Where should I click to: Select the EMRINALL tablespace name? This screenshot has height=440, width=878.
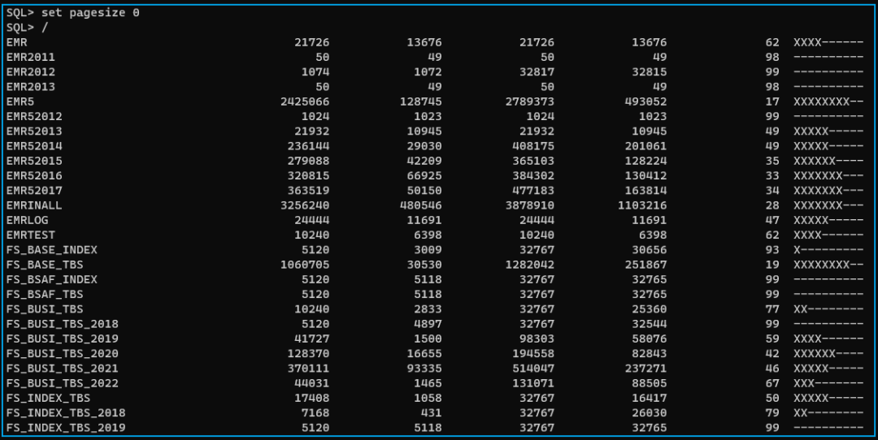tap(34, 205)
